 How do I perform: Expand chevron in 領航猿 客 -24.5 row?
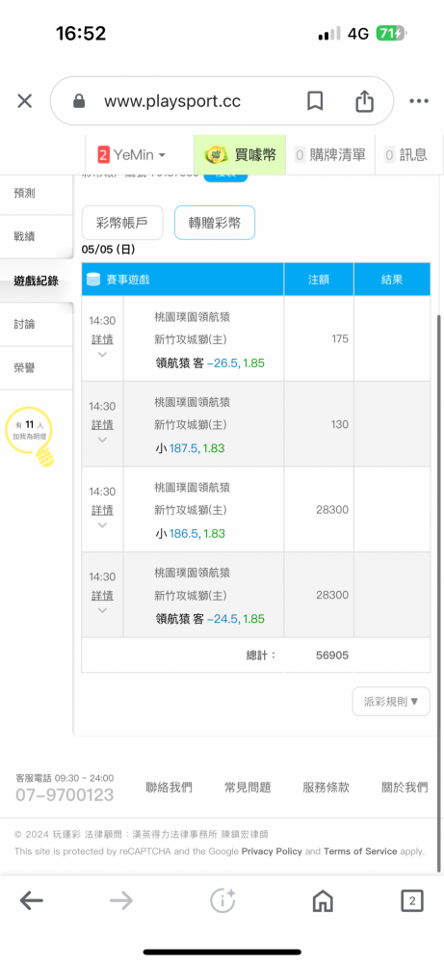tap(102, 611)
